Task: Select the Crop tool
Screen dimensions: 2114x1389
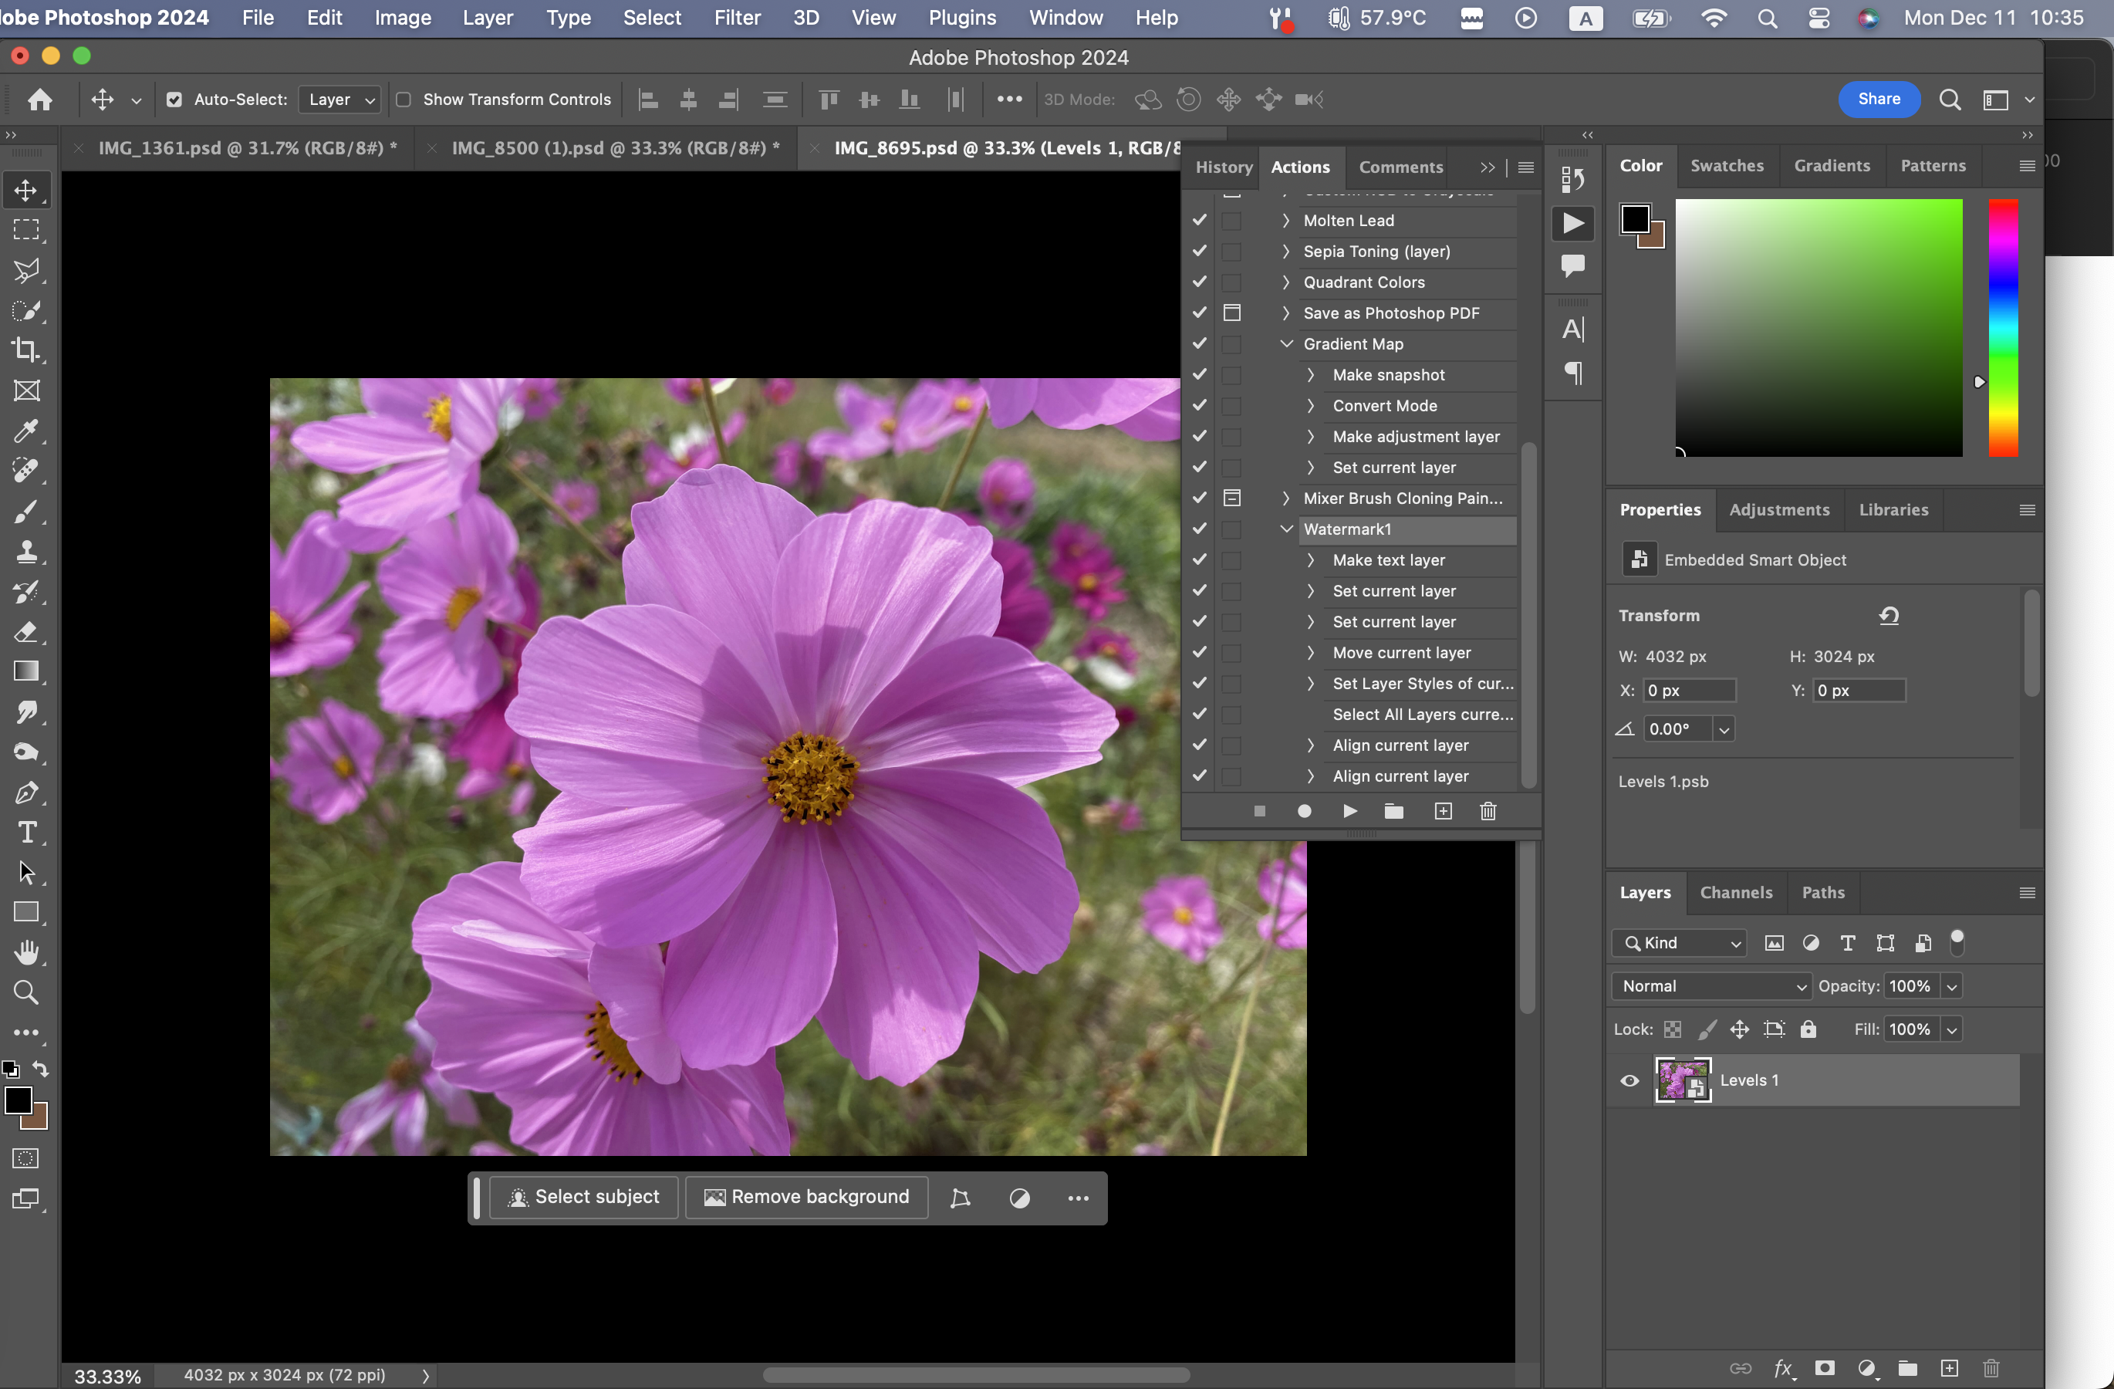Action: coord(25,350)
